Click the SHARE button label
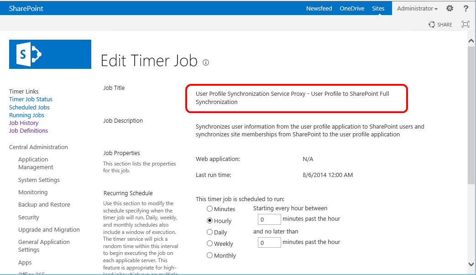 click(x=445, y=25)
